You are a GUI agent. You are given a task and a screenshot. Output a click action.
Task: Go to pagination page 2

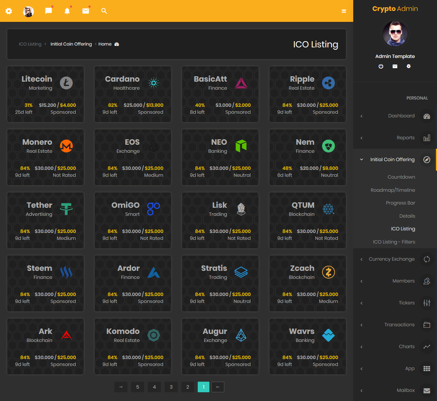[188, 387]
